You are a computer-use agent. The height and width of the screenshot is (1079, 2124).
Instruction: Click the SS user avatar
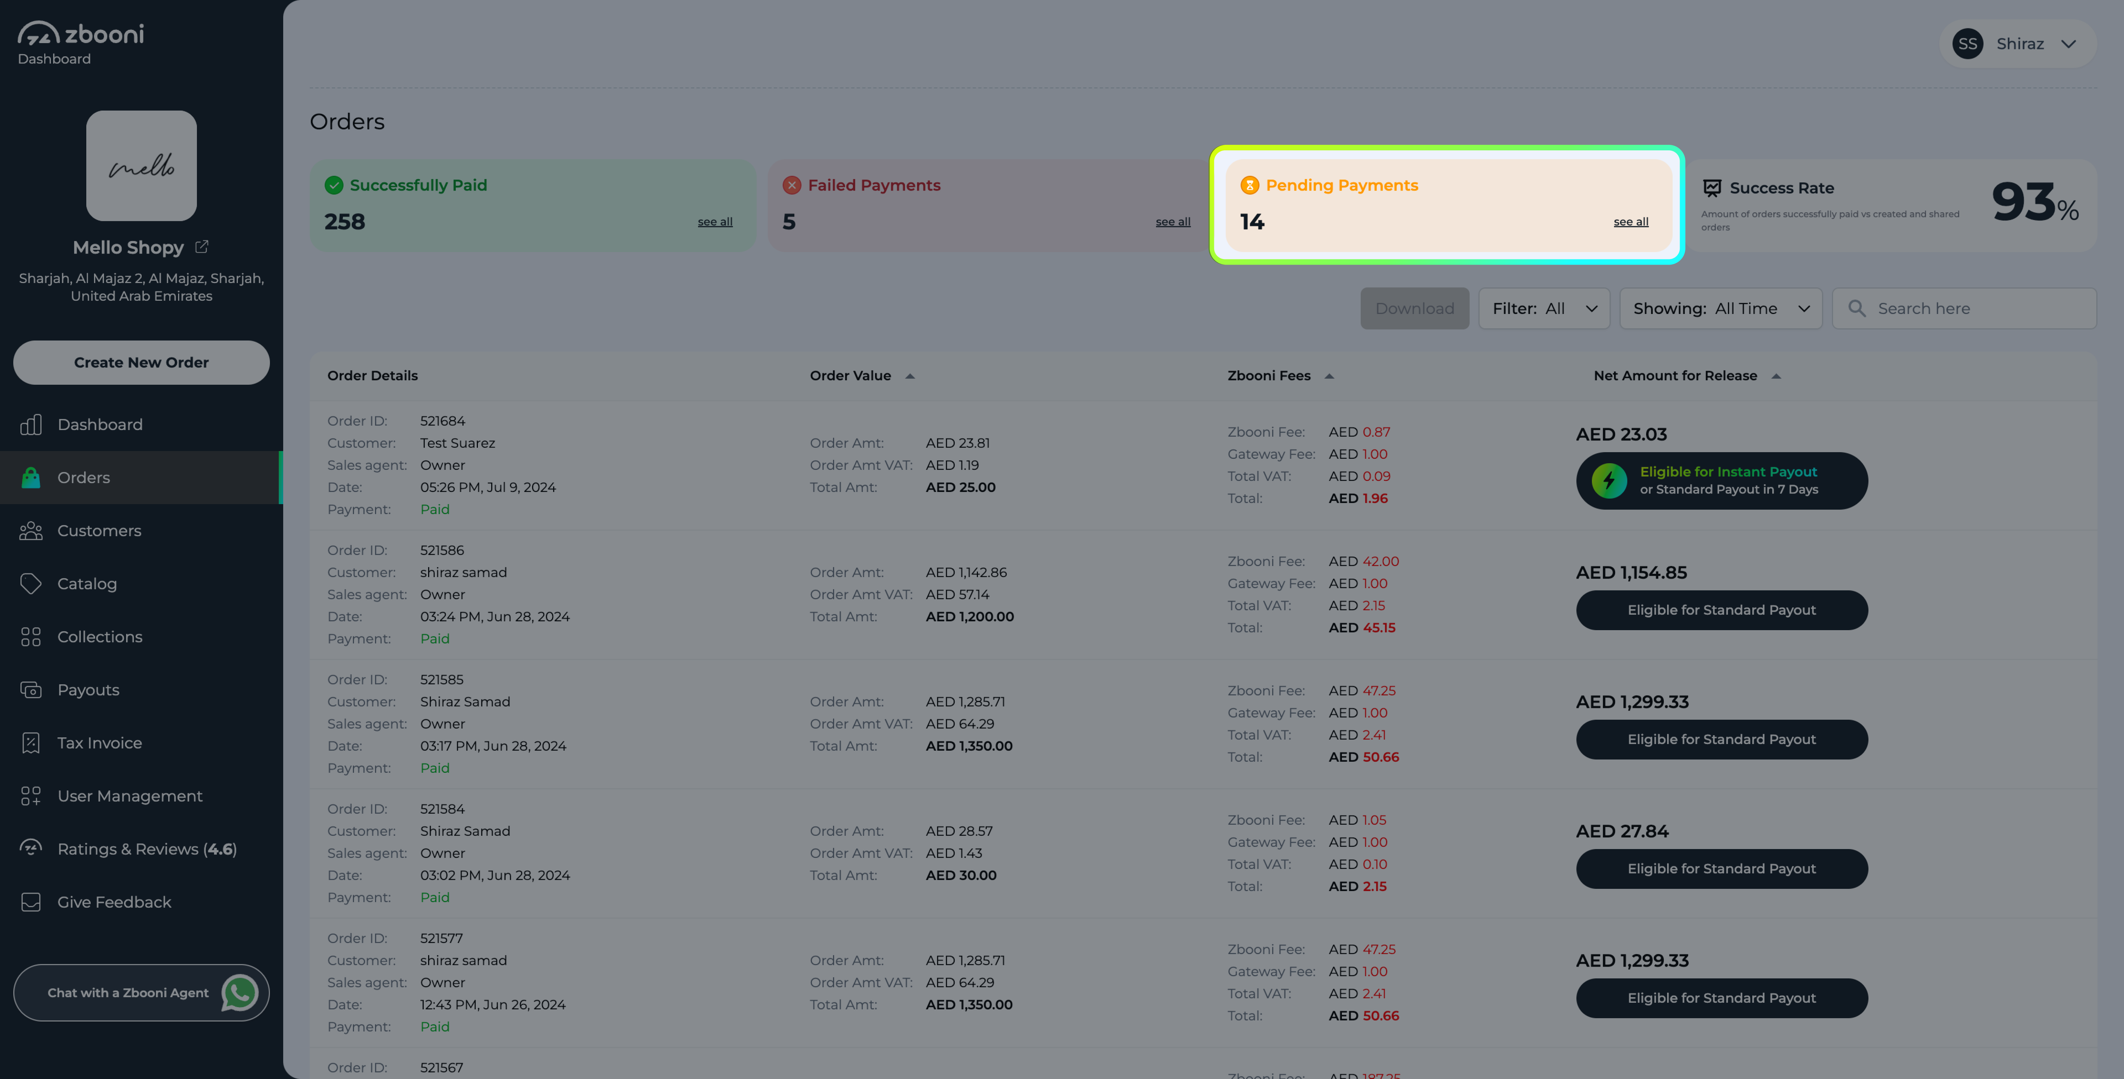click(x=1967, y=44)
